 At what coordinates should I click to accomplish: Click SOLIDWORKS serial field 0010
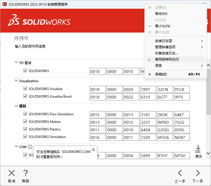[131, 71]
